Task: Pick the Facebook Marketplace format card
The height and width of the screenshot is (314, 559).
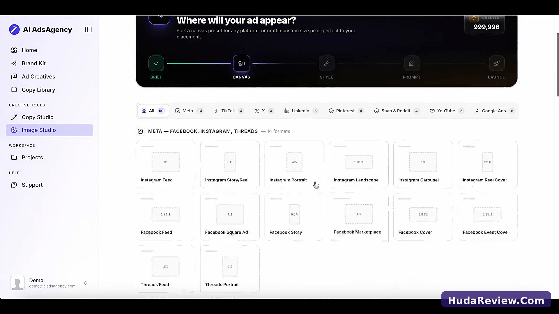Action: click(x=359, y=217)
